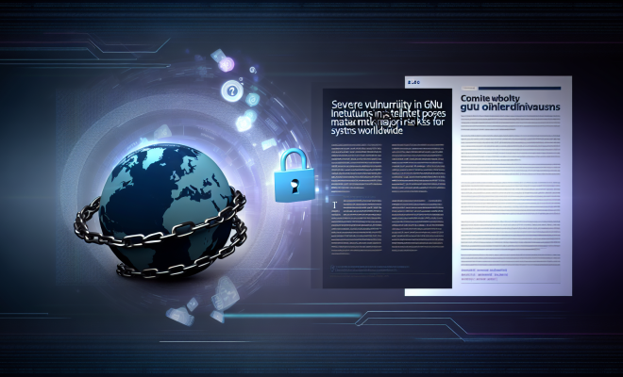Click the drop cap "T" paragraph start
Viewport: 623px width, 377px height.
pyautogui.click(x=335, y=204)
